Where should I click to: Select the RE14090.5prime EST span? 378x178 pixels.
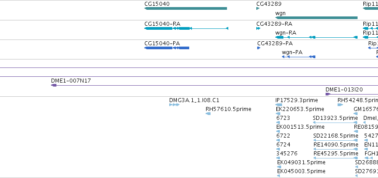tap(335, 149)
